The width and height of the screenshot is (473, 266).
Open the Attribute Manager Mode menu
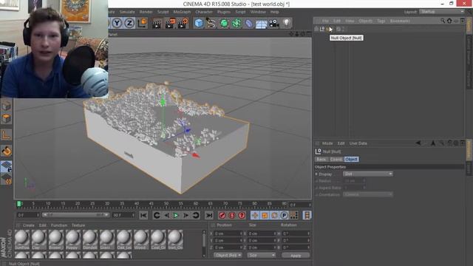[327, 143]
